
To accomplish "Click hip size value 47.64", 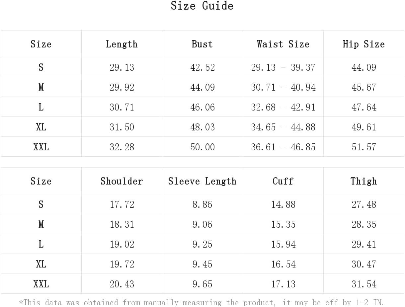I will point(364,107).
